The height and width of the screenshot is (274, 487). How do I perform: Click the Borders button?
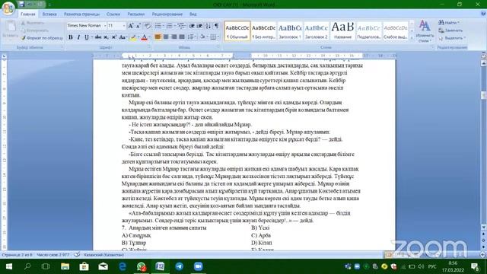(x=213, y=37)
